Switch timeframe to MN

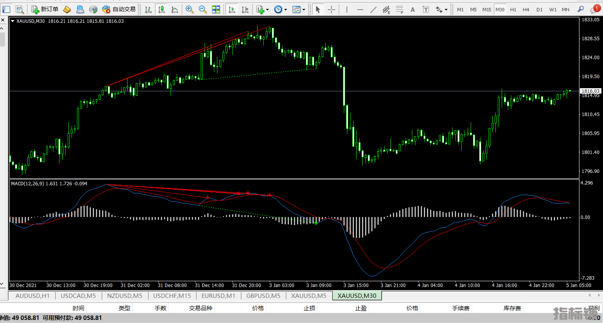coord(565,9)
